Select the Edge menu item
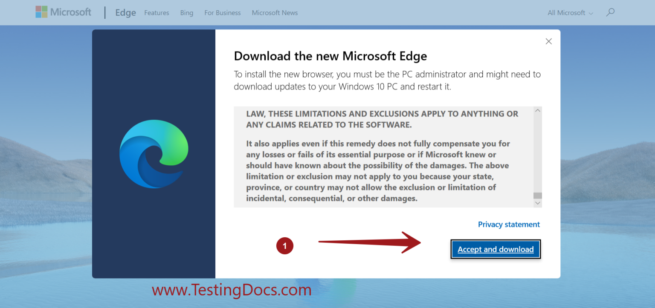 [x=125, y=13]
